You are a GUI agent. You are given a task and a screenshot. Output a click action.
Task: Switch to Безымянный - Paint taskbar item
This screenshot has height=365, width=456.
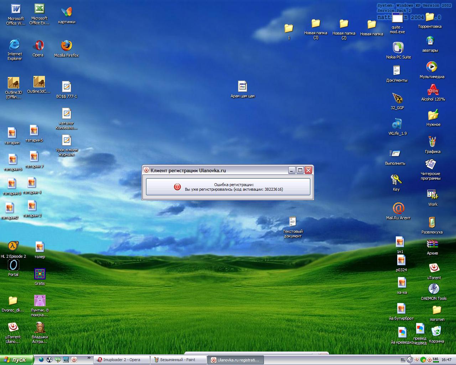[178, 360]
